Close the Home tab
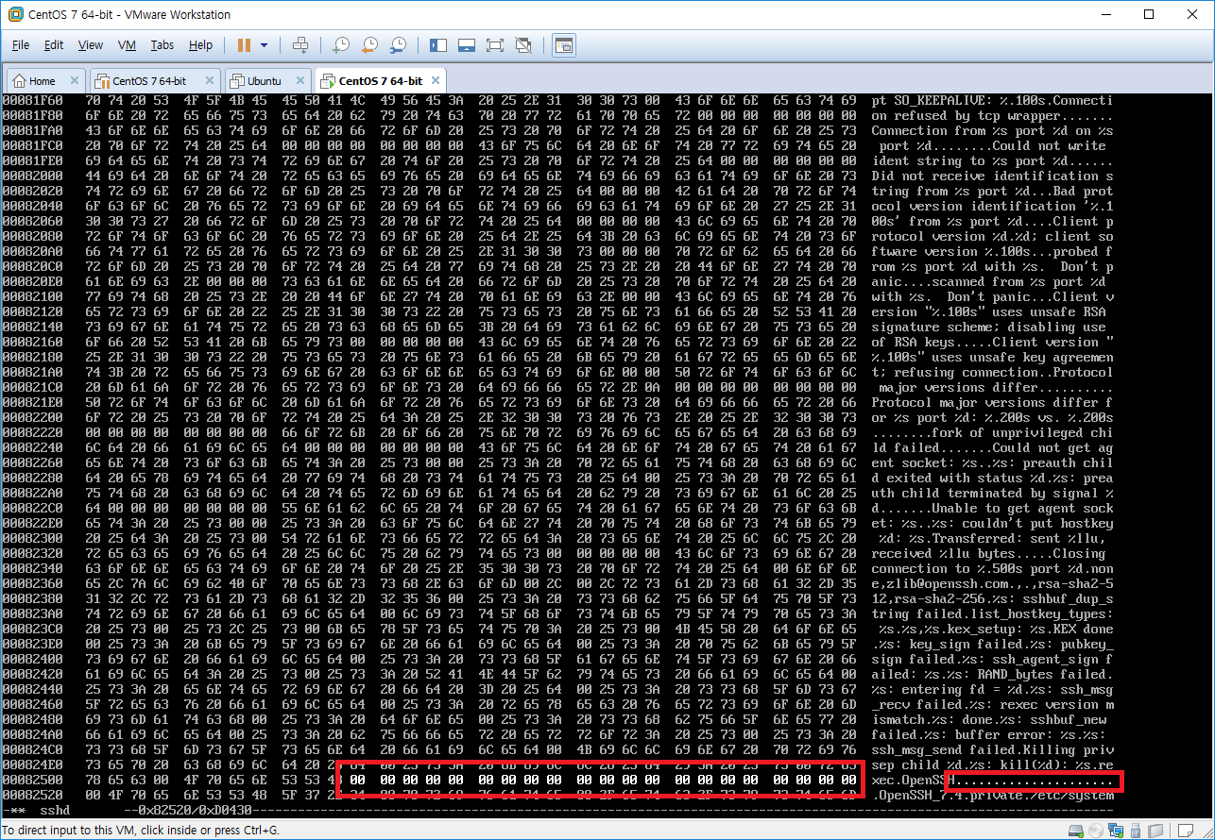 pyautogui.click(x=73, y=81)
